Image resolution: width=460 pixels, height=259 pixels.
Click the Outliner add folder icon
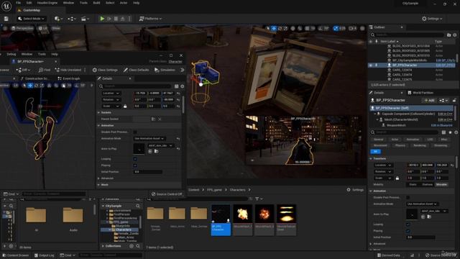click(x=448, y=35)
